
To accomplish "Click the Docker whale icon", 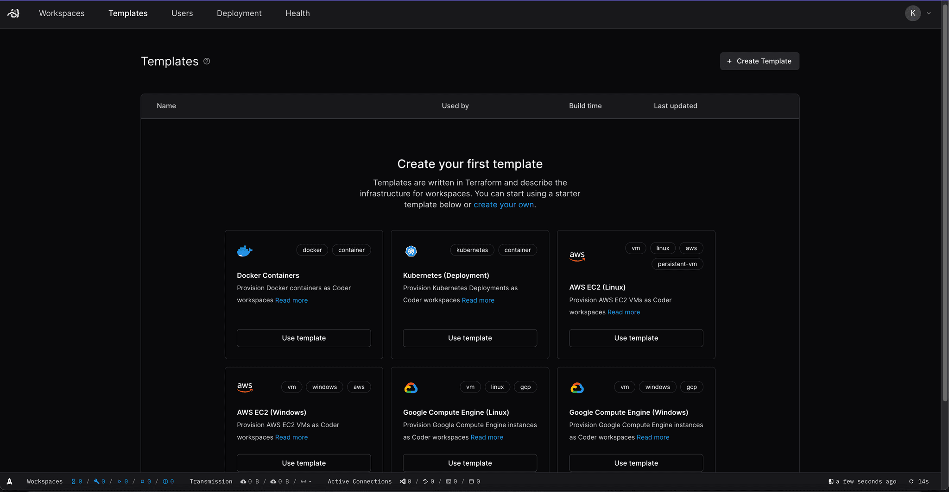I will [245, 251].
